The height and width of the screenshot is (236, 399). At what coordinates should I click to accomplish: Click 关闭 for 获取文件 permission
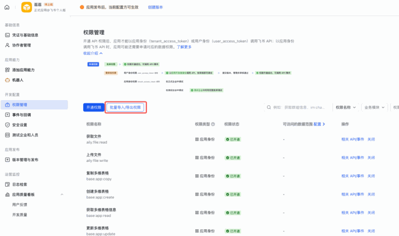point(371,140)
